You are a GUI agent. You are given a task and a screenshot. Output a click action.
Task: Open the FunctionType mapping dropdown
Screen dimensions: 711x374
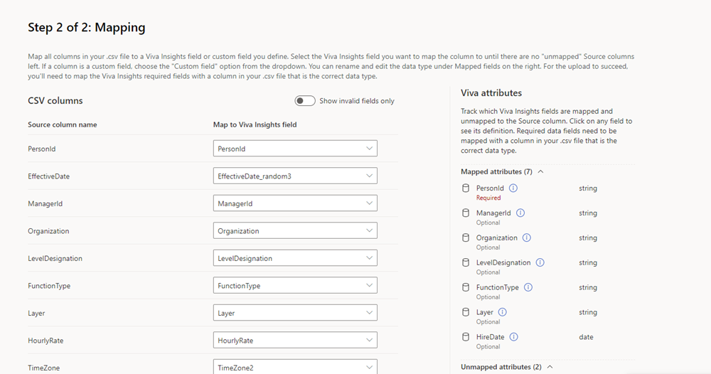pyautogui.click(x=295, y=286)
